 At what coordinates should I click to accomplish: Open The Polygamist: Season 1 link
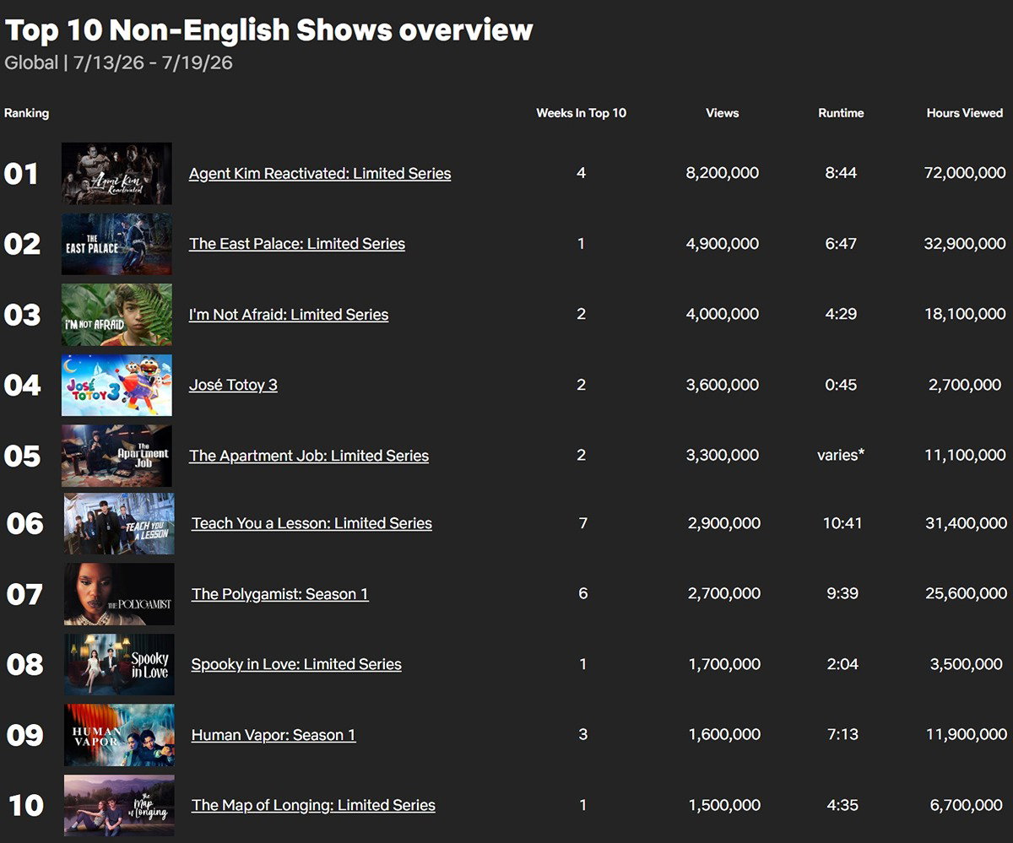pyautogui.click(x=280, y=594)
